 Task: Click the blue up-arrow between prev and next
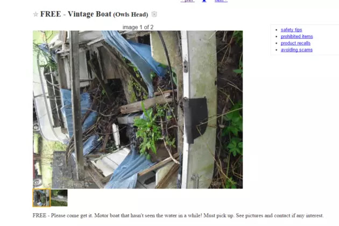pos(204,1)
